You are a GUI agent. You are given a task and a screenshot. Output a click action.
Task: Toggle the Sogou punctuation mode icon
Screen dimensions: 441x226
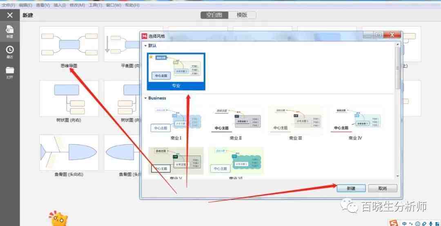(411, 224)
